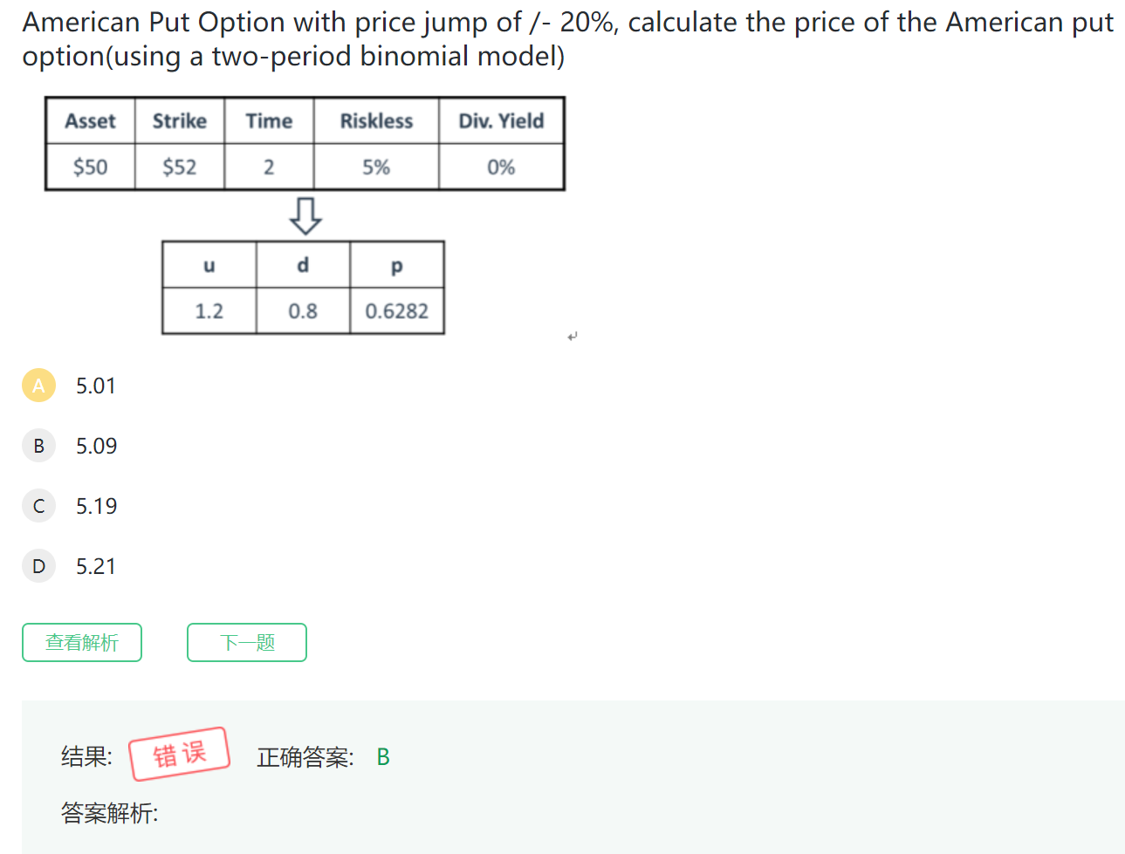The image size is (1125, 854).
Task: Go to next question with 下一题
Action: tap(247, 643)
